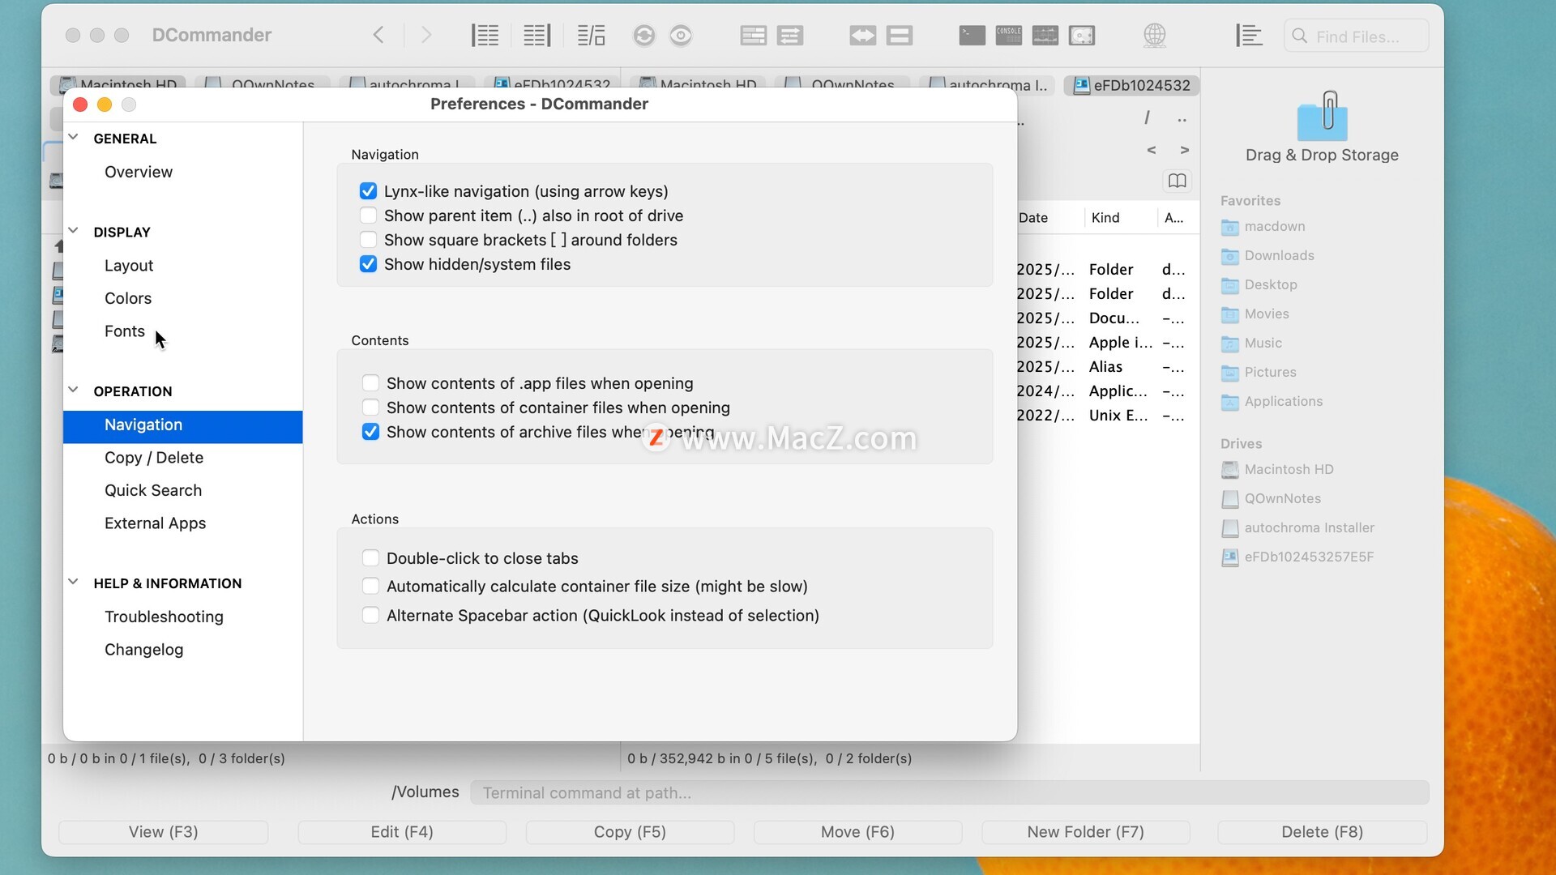
Task: Click the bookmarks book icon in right panel
Action: click(x=1177, y=181)
